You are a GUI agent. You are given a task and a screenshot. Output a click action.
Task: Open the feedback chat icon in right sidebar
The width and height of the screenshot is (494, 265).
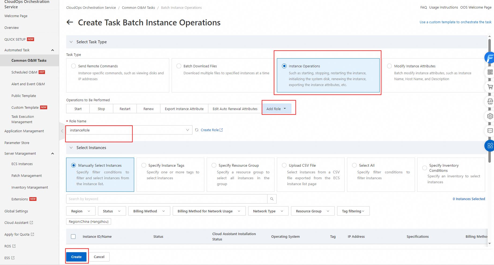(490, 131)
